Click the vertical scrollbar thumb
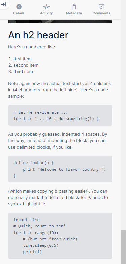The width and height of the screenshot is (126, 264). [124, 247]
